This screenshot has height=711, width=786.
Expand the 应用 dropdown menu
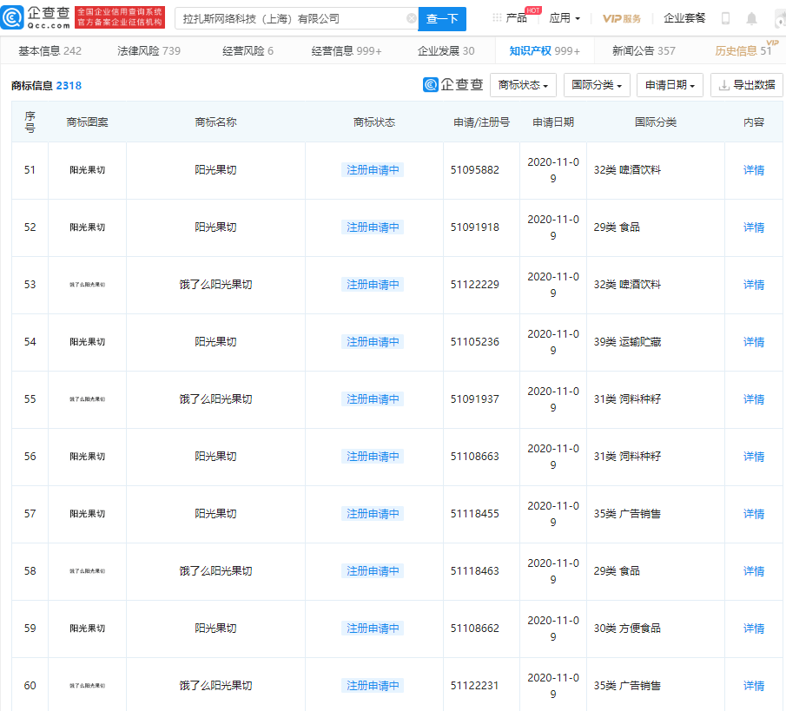[565, 18]
